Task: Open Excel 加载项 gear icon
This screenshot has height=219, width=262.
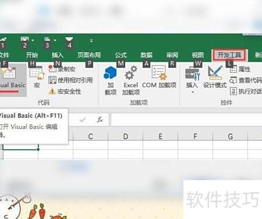Action: click(x=131, y=73)
